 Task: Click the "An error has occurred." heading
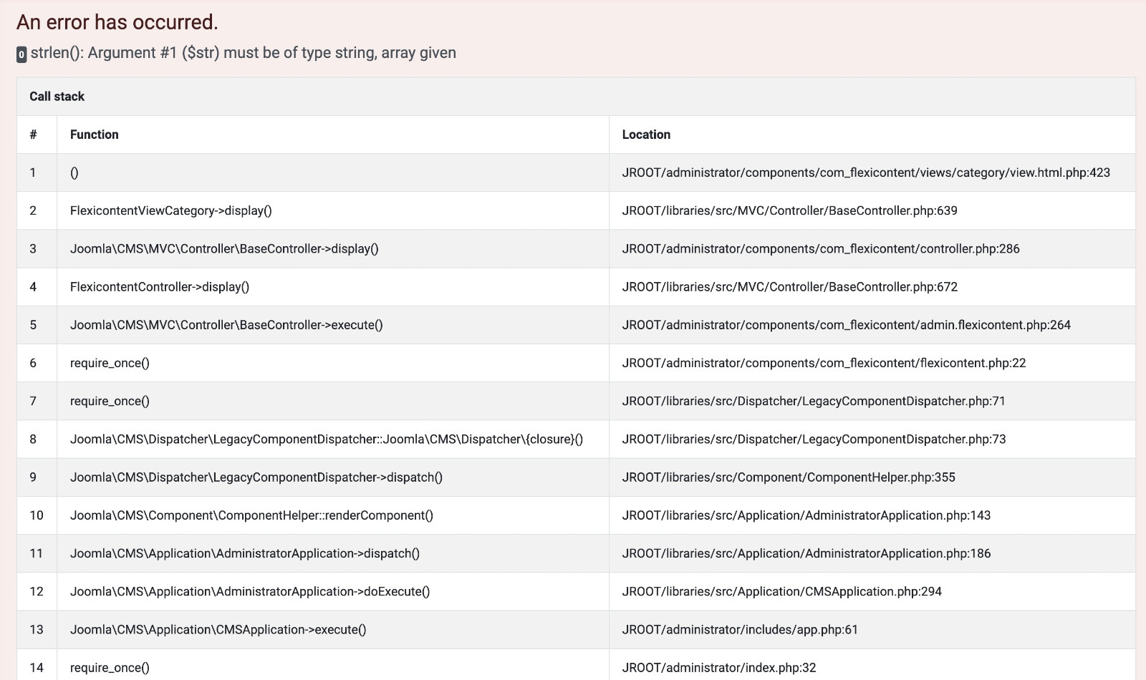pos(117,22)
